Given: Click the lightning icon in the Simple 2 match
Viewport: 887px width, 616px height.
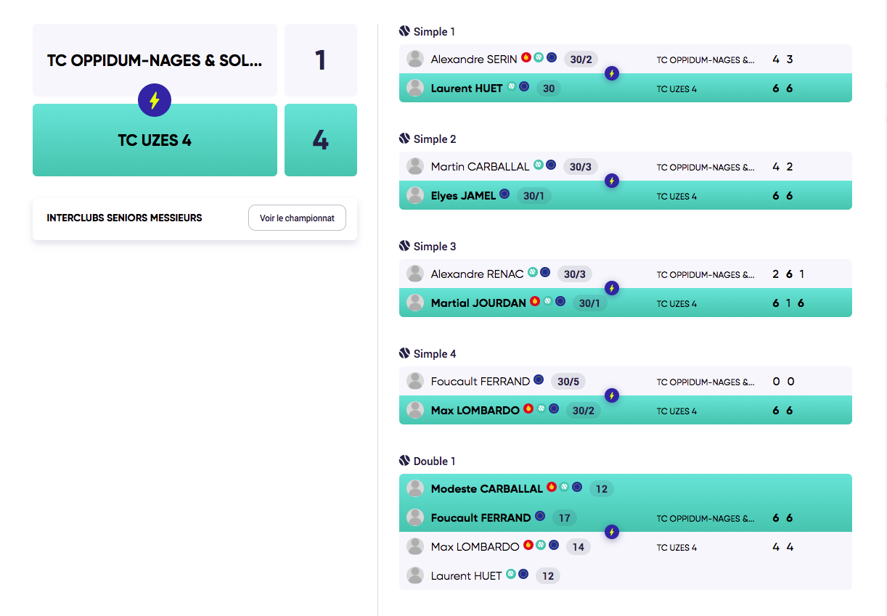Looking at the screenshot, I should tap(612, 181).
